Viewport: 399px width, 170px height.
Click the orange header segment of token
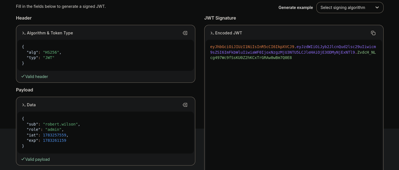click(252, 47)
